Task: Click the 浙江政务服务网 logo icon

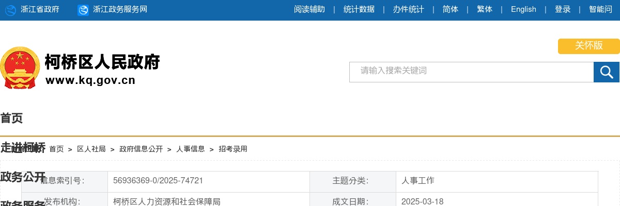Action: click(x=83, y=10)
